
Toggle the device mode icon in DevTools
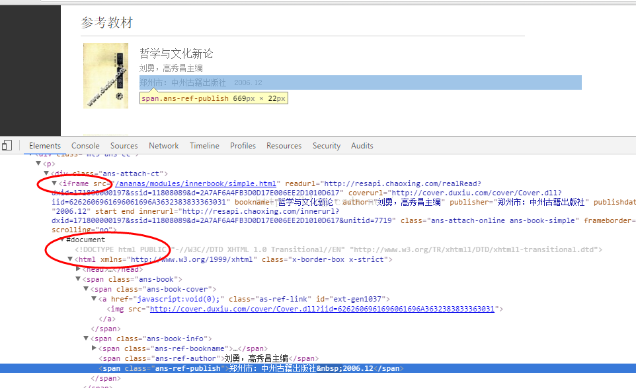(x=7, y=145)
